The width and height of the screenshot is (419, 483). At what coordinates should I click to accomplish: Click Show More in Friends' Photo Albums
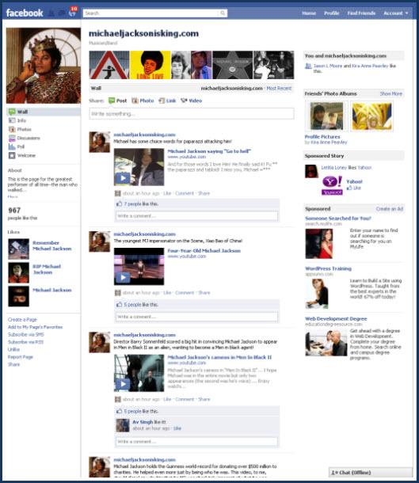click(x=391, y=93)
